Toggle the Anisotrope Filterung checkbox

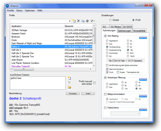point(105,77)
